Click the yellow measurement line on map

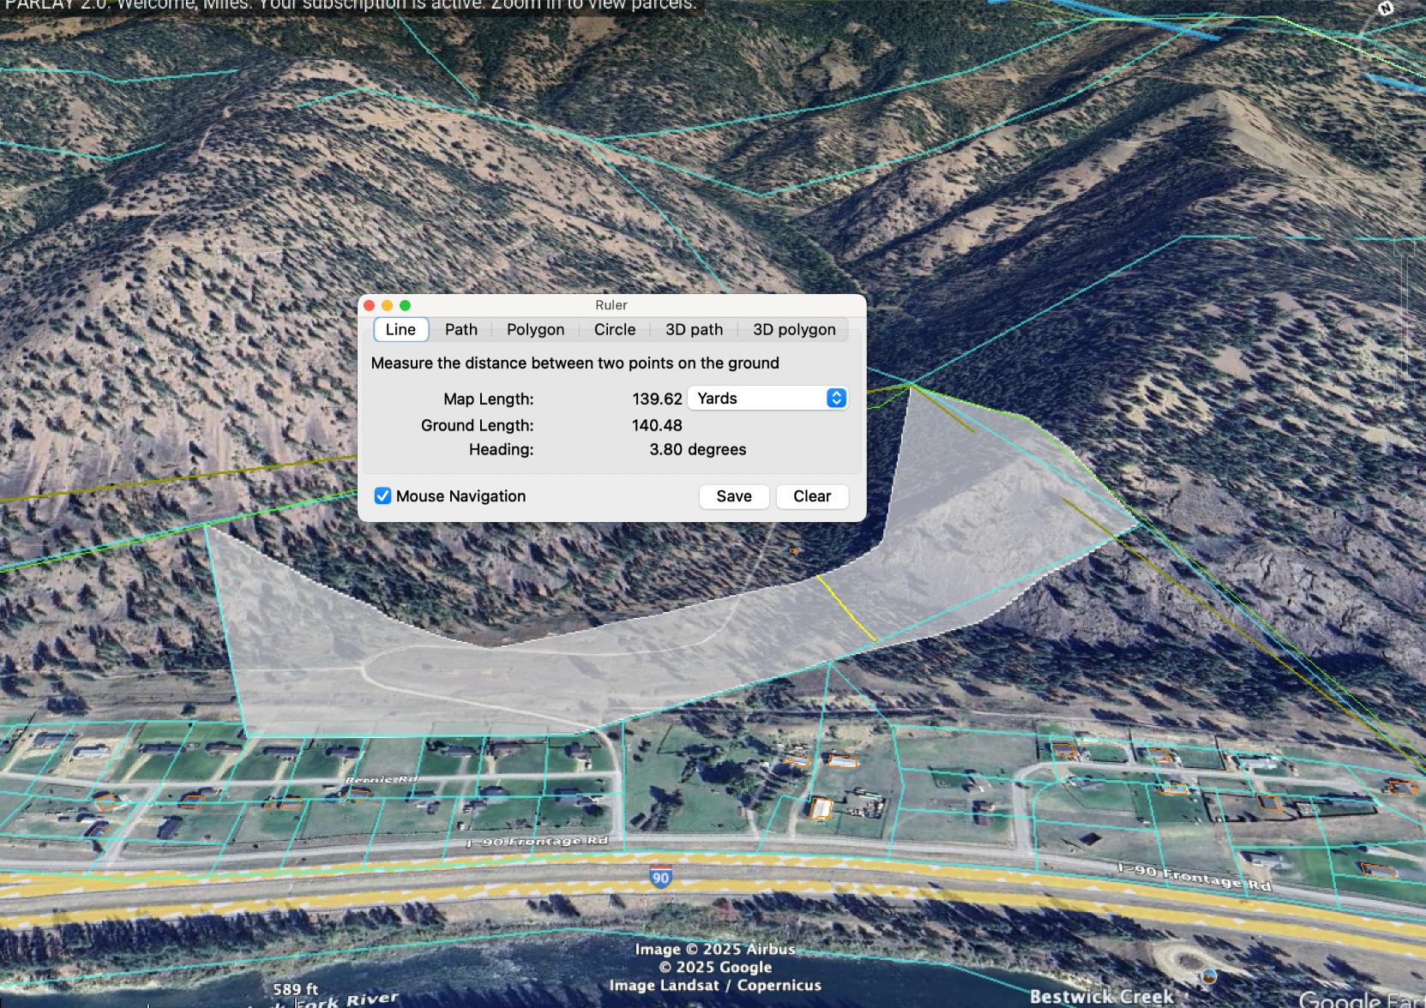click(x=845, y=608)
